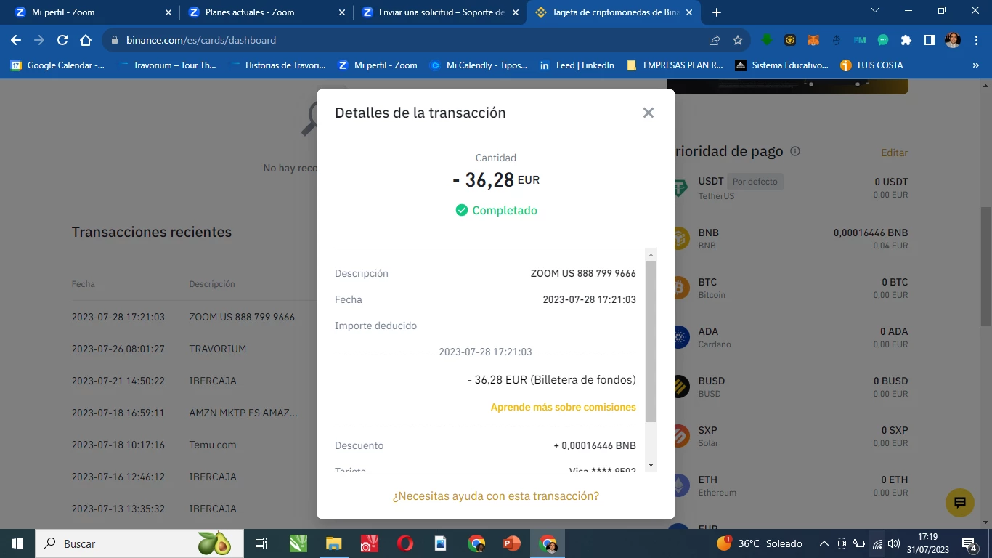Open Opera browser from the taskbar
The width and height of the screenshot is (992, 558).
click(x=404, y=543)
